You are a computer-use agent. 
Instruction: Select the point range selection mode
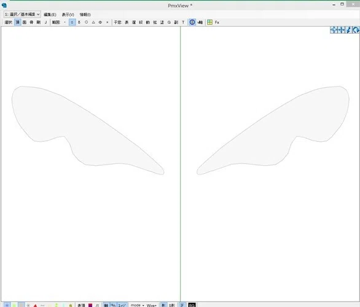click(x=65, y=22)
